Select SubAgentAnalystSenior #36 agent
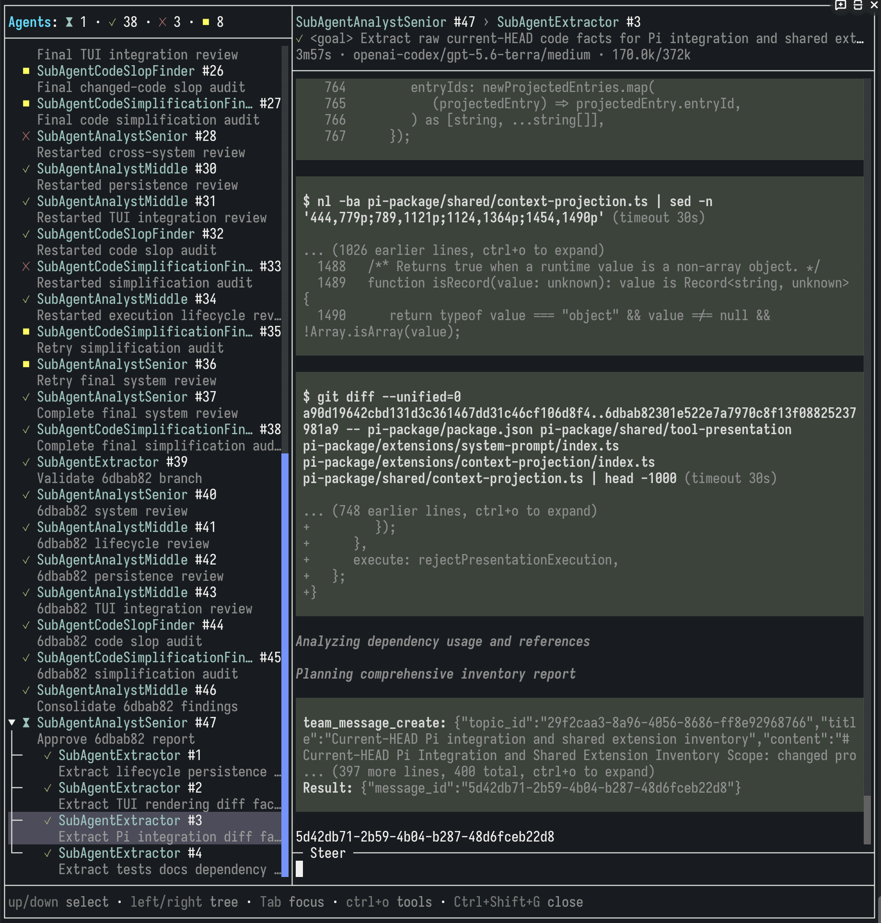The image size is (881, 923). point(127,364)
